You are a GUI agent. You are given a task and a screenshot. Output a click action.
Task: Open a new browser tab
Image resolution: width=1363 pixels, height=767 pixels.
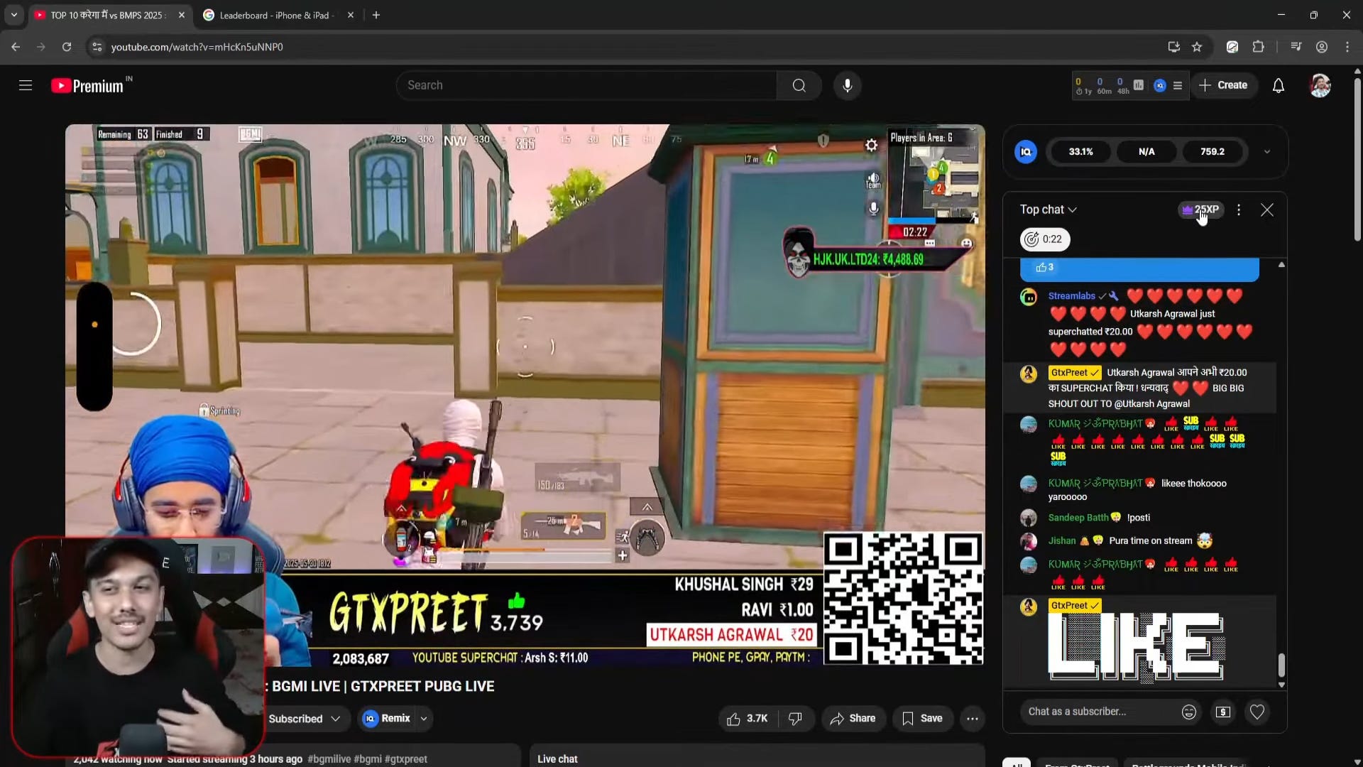(x=376, y=15)
